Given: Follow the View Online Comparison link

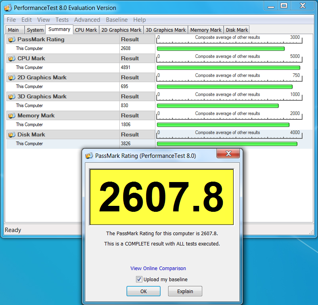Looking at the screenshot, I should click(158, 268).
